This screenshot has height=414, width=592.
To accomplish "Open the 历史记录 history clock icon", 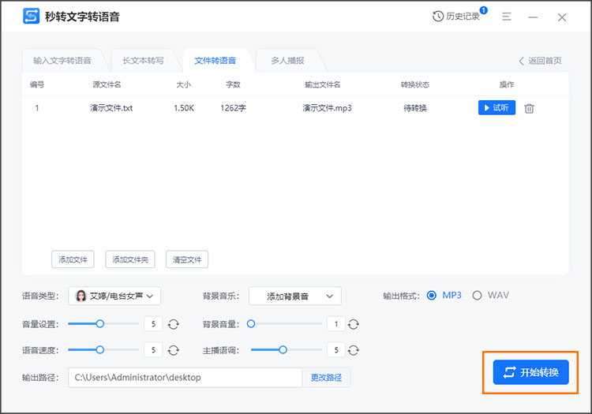I will [438, 17].
